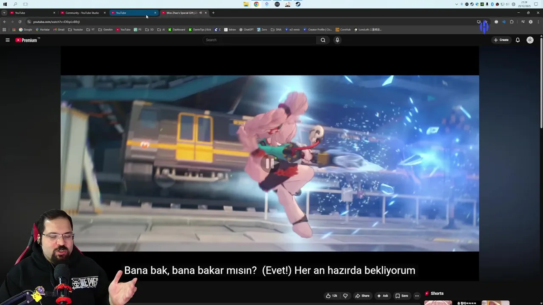Open Steam from the taskbar
543x305 pixels.
click(x=298, y=4)
